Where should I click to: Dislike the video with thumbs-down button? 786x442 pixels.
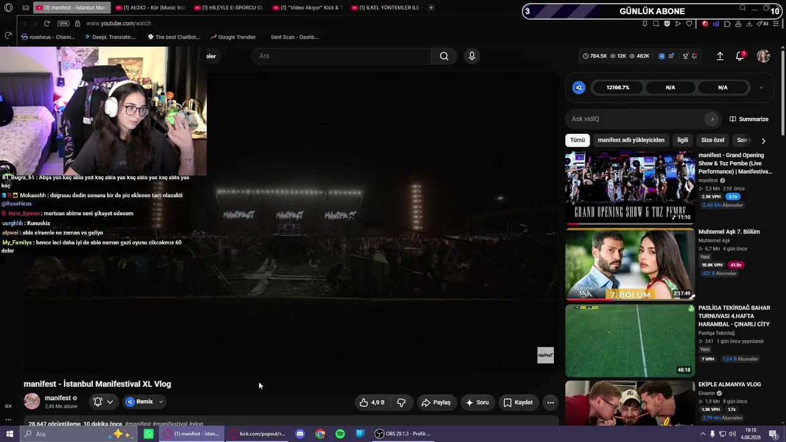[x=402, y=402]
